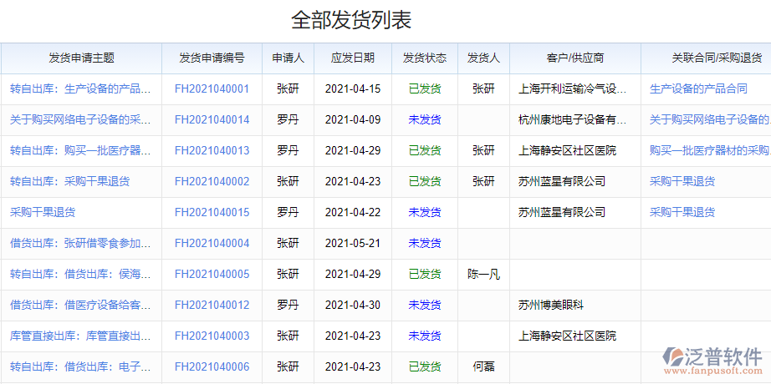Open link 转自出库：生产设备的产品...
Image resolution: width=771 pixels, height=384 pixels.
click(x=80, y=88)
